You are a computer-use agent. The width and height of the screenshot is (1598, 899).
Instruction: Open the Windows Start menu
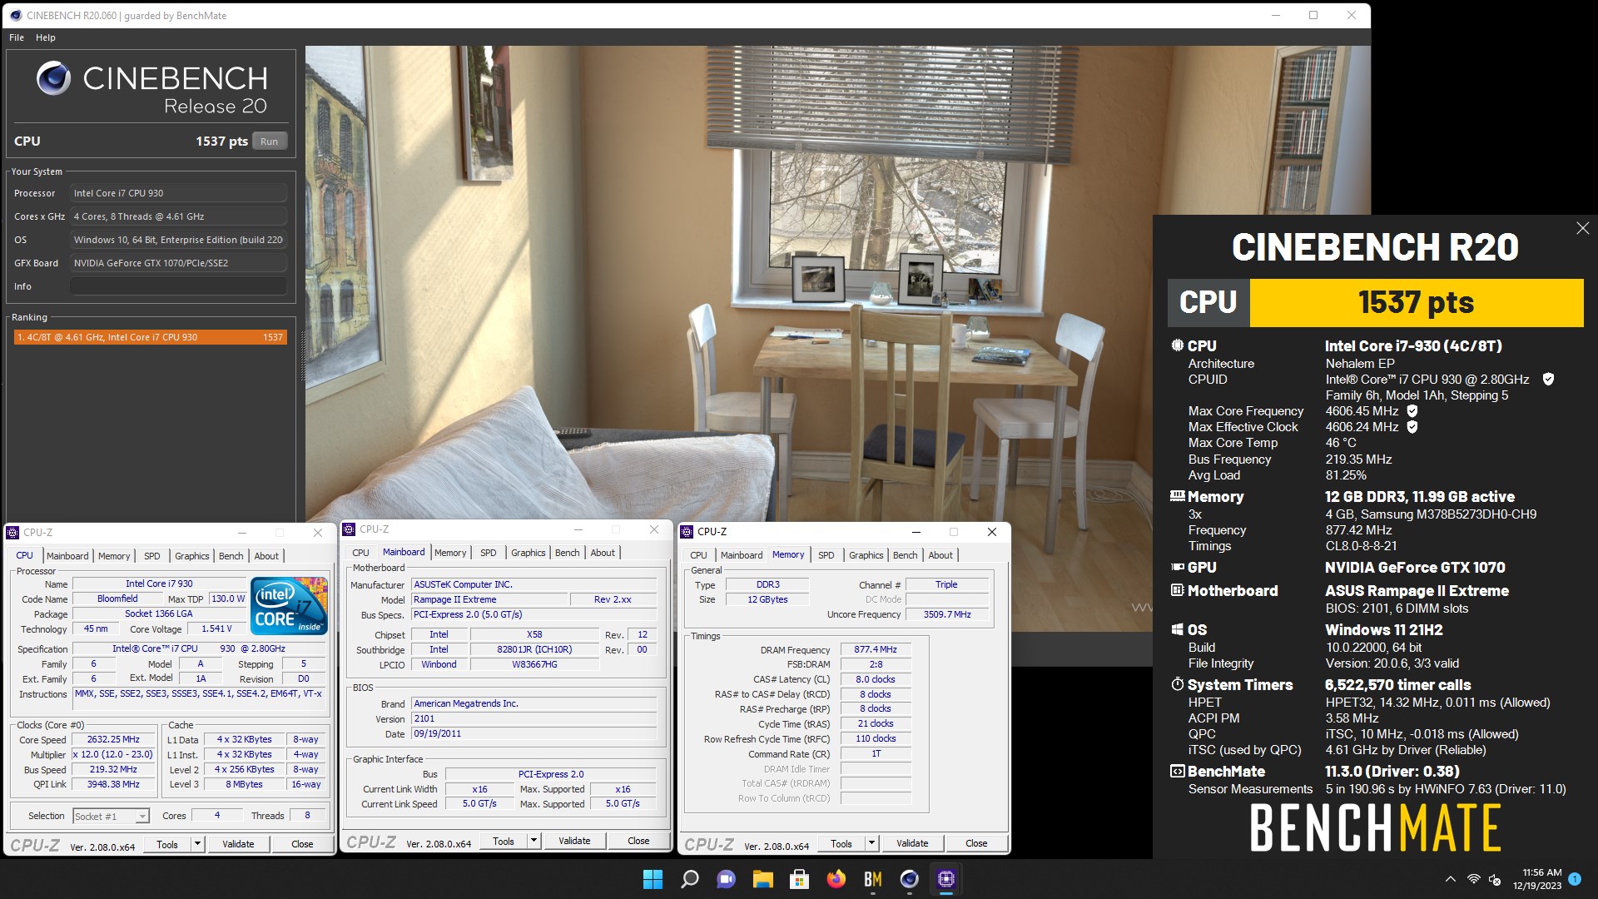(x=653, y=879)
